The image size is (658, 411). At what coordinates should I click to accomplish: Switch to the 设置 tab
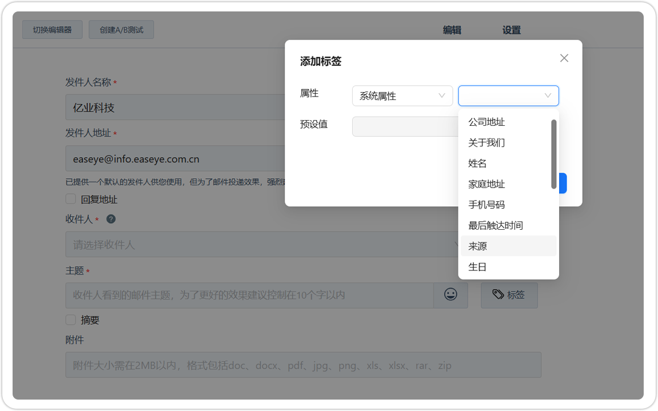[x=511, y=29]
